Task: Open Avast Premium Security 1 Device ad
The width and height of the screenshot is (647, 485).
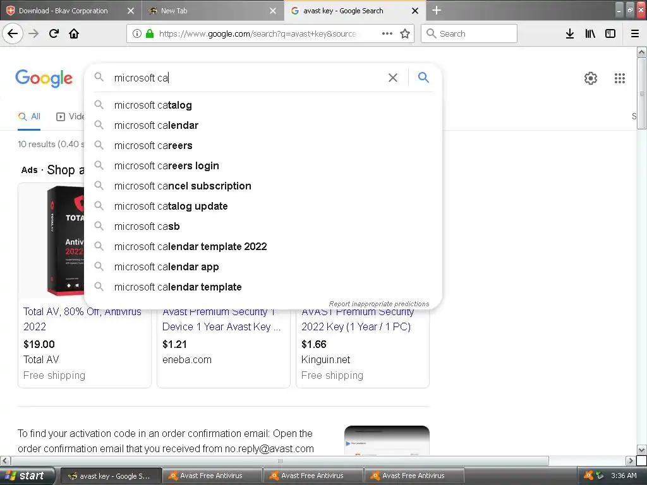Action: pyautogui.click(x=221, y=319)
